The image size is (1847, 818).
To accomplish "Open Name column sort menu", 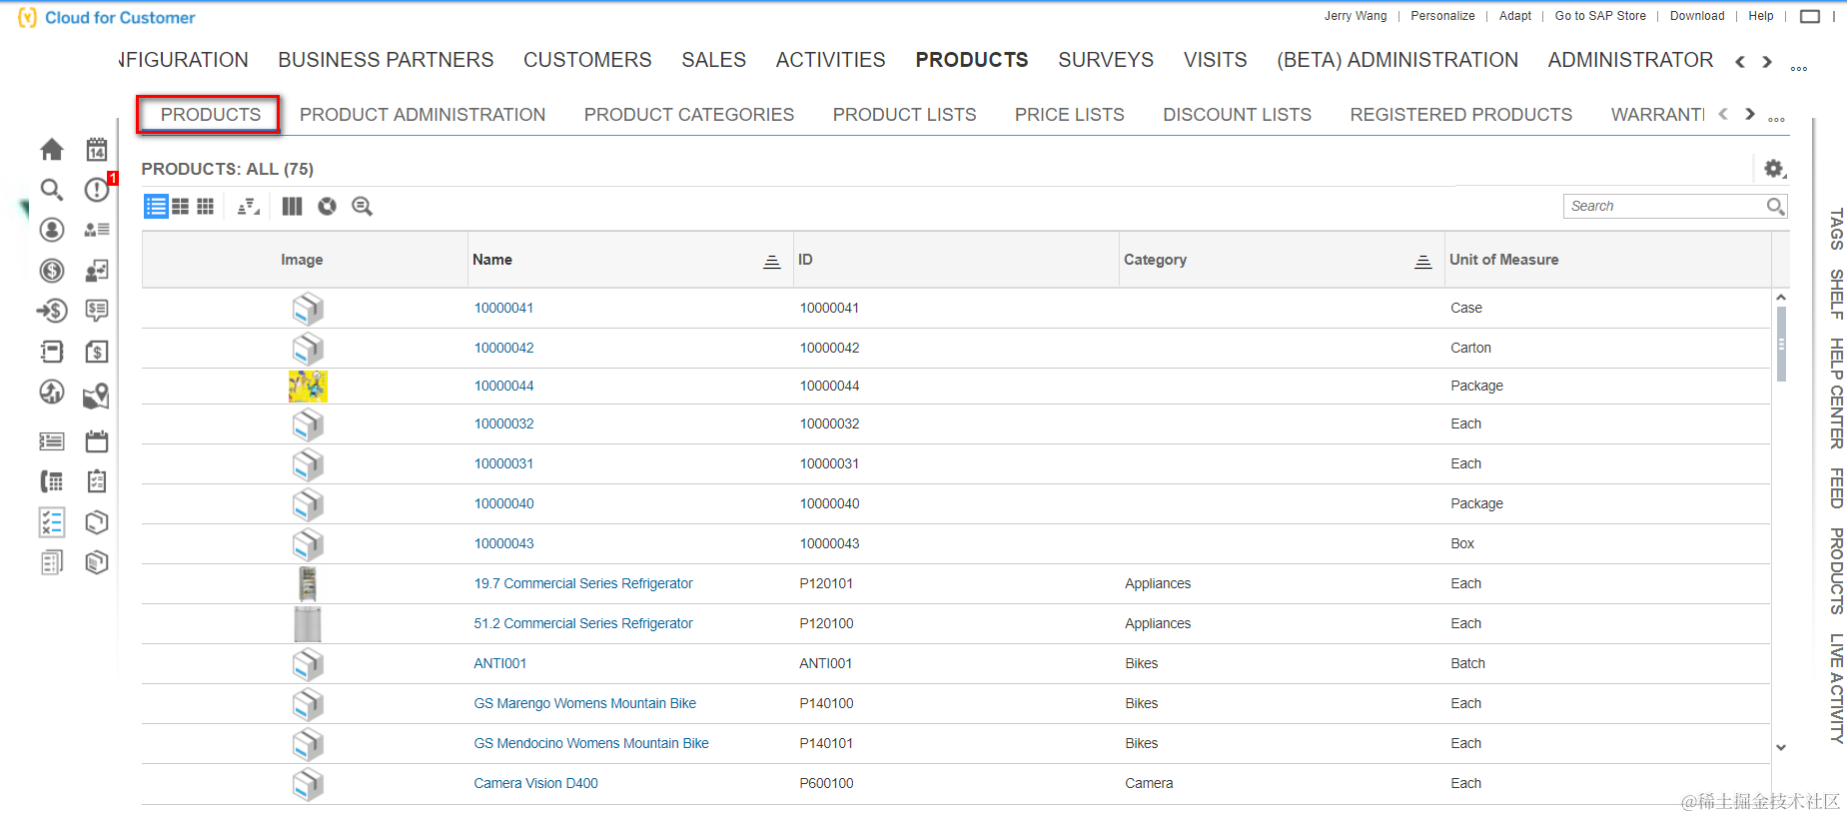I will point(772,262).
